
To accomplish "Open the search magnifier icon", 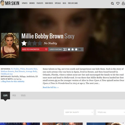I will click(112, 4).
